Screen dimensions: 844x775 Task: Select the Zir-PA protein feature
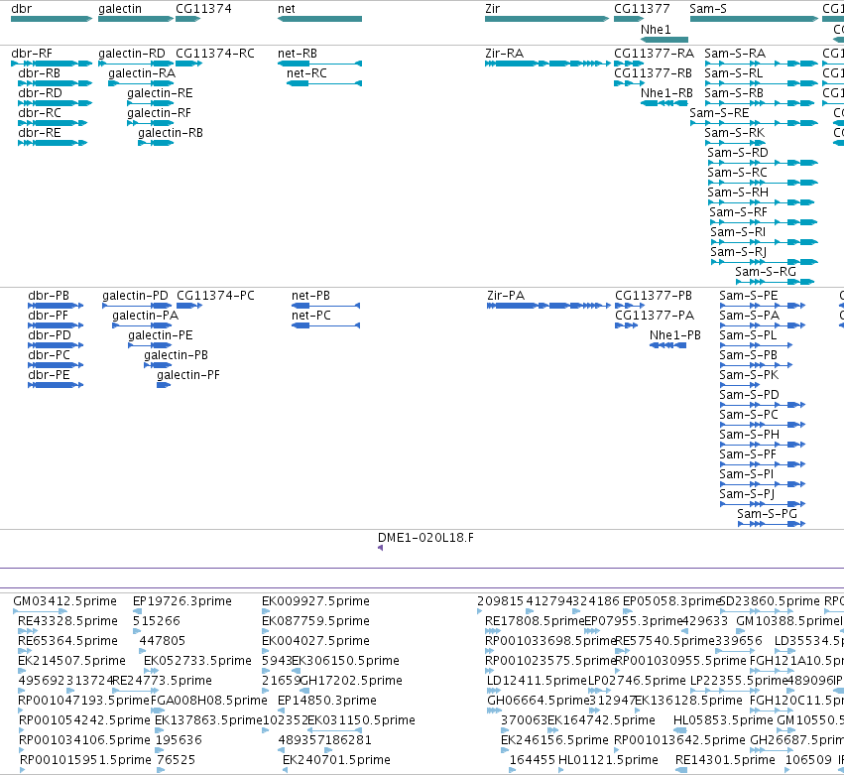click(548, 306)
